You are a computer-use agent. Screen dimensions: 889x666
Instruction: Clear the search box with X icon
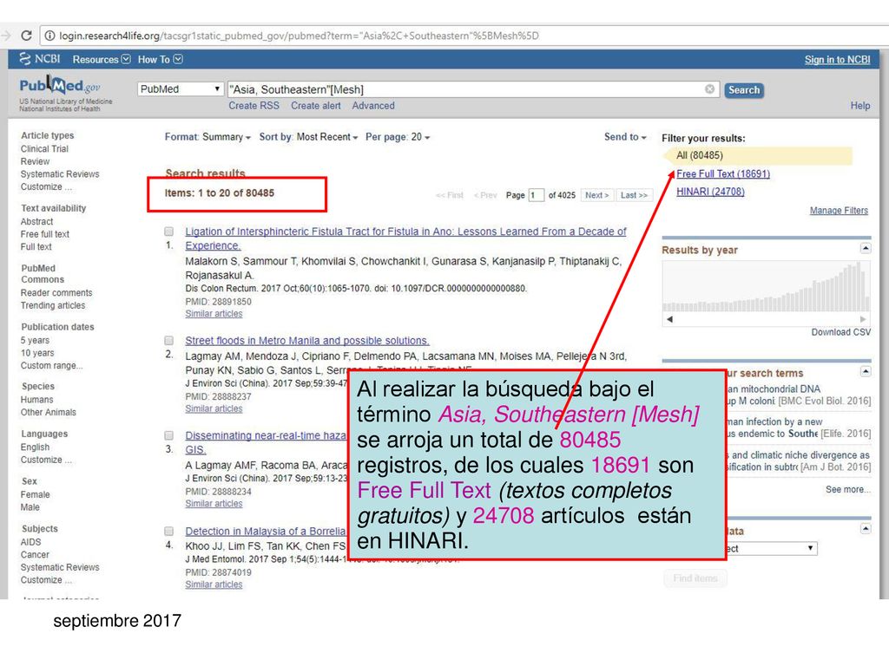pyautogui.click(x=709, y=89)
